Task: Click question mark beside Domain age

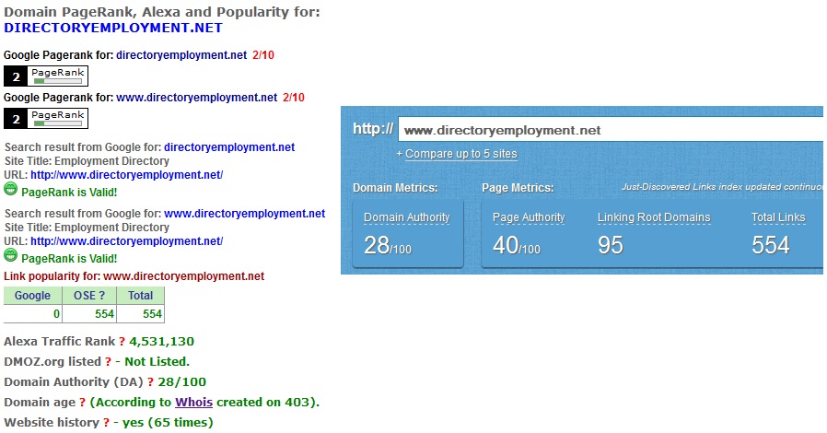Action: pos(82,402)
